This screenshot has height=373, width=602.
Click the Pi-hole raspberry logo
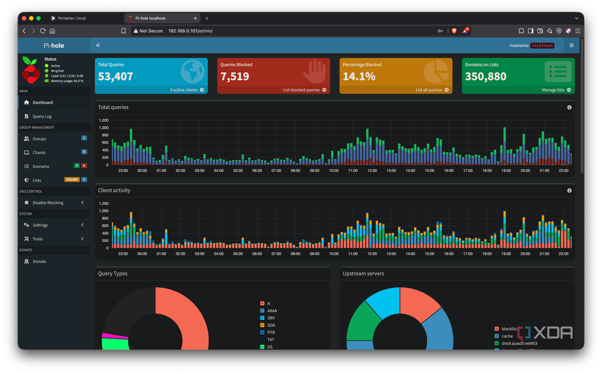pos(31,70)
